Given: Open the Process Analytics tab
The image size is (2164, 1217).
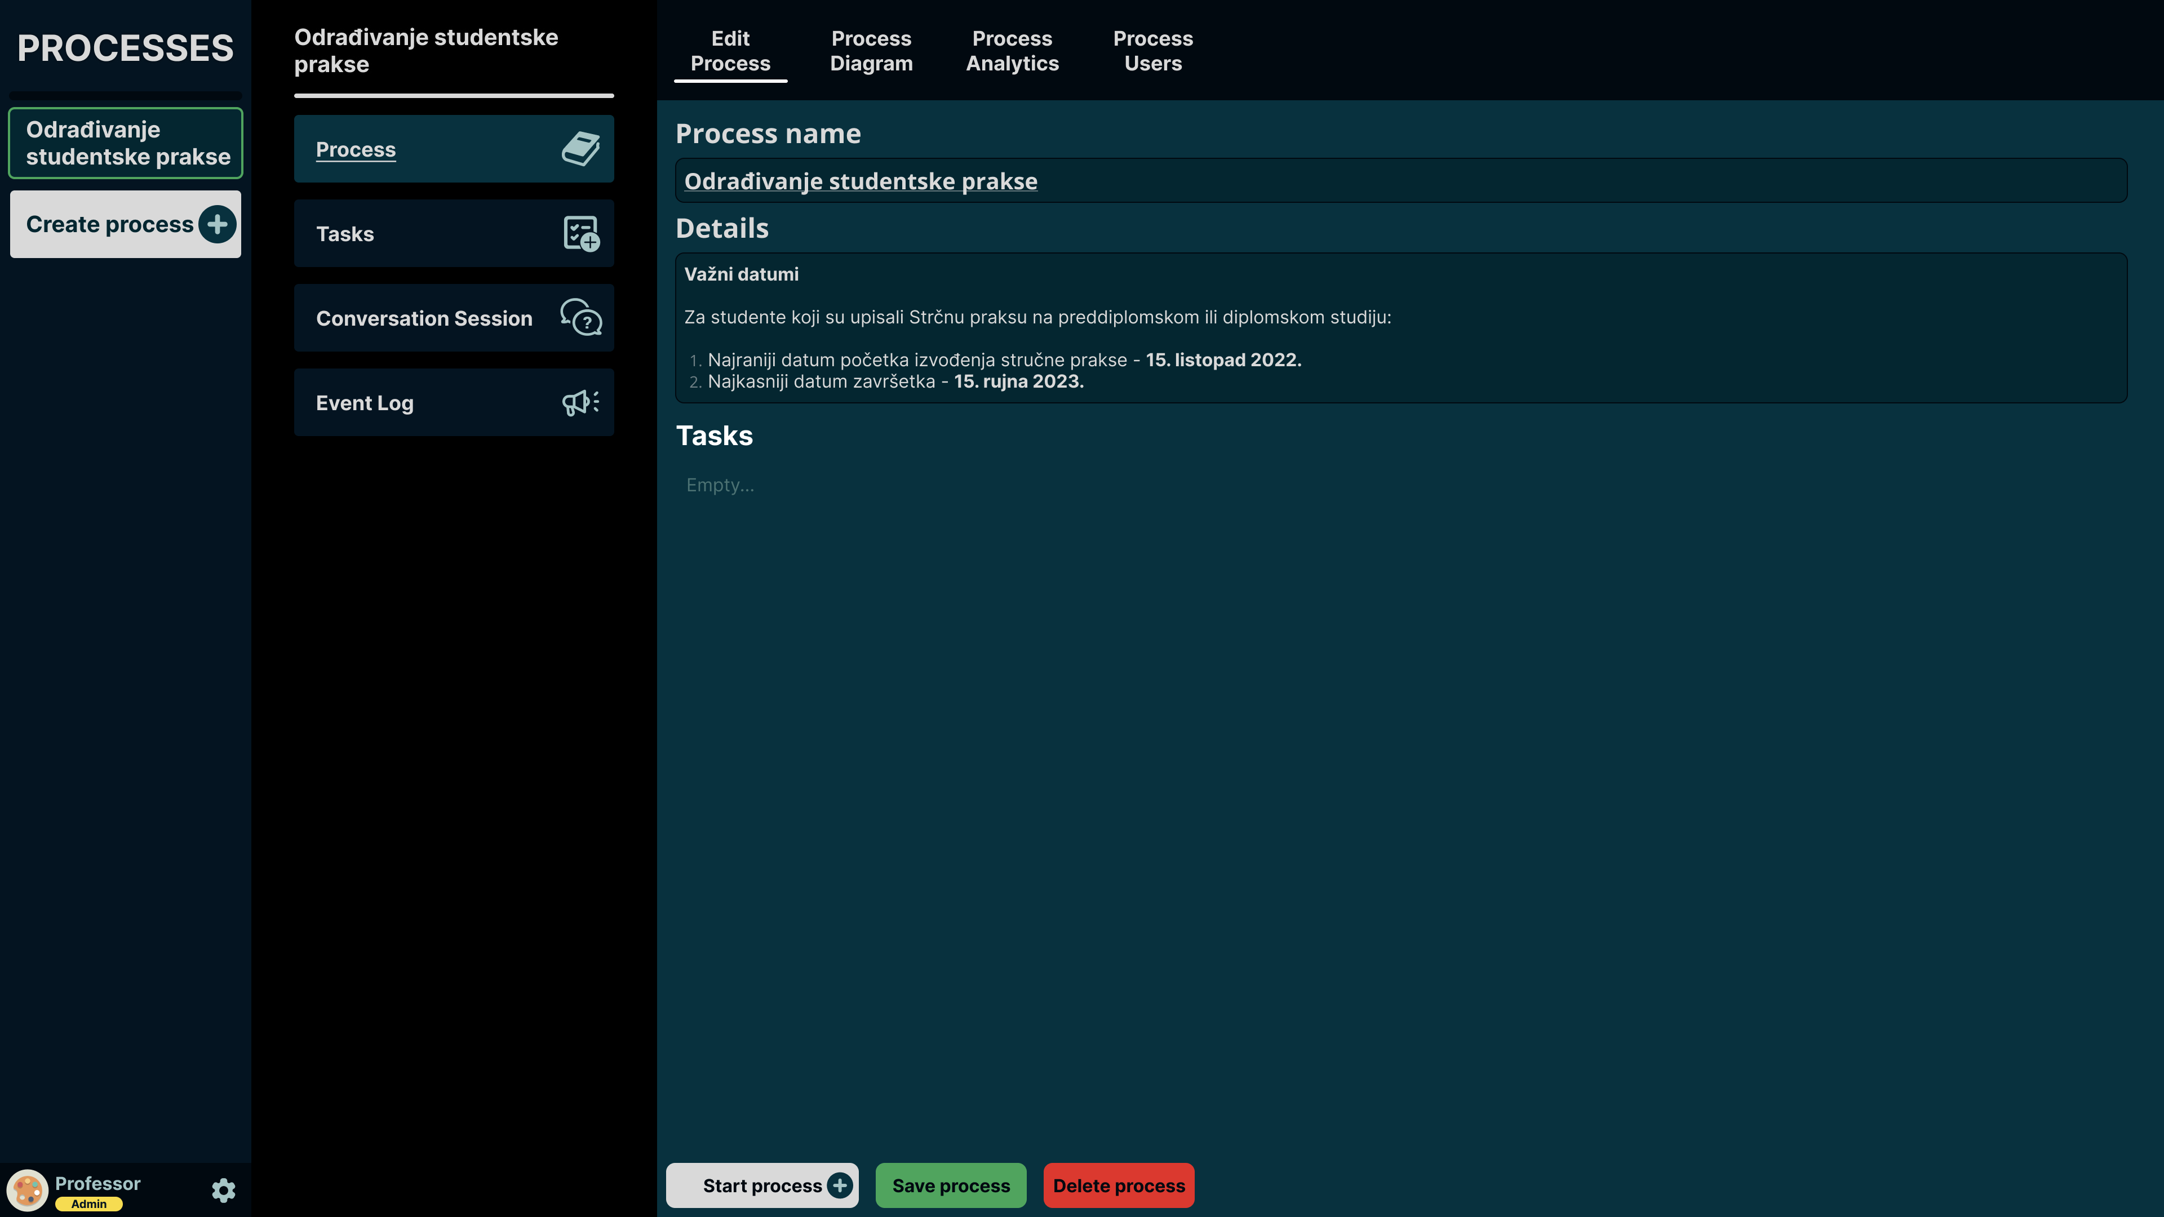Looking at the screenshot, I should (1012, 51).
